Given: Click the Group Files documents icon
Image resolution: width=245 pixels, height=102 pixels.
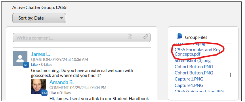Looking at the screenshot, I should coord(179,36).
